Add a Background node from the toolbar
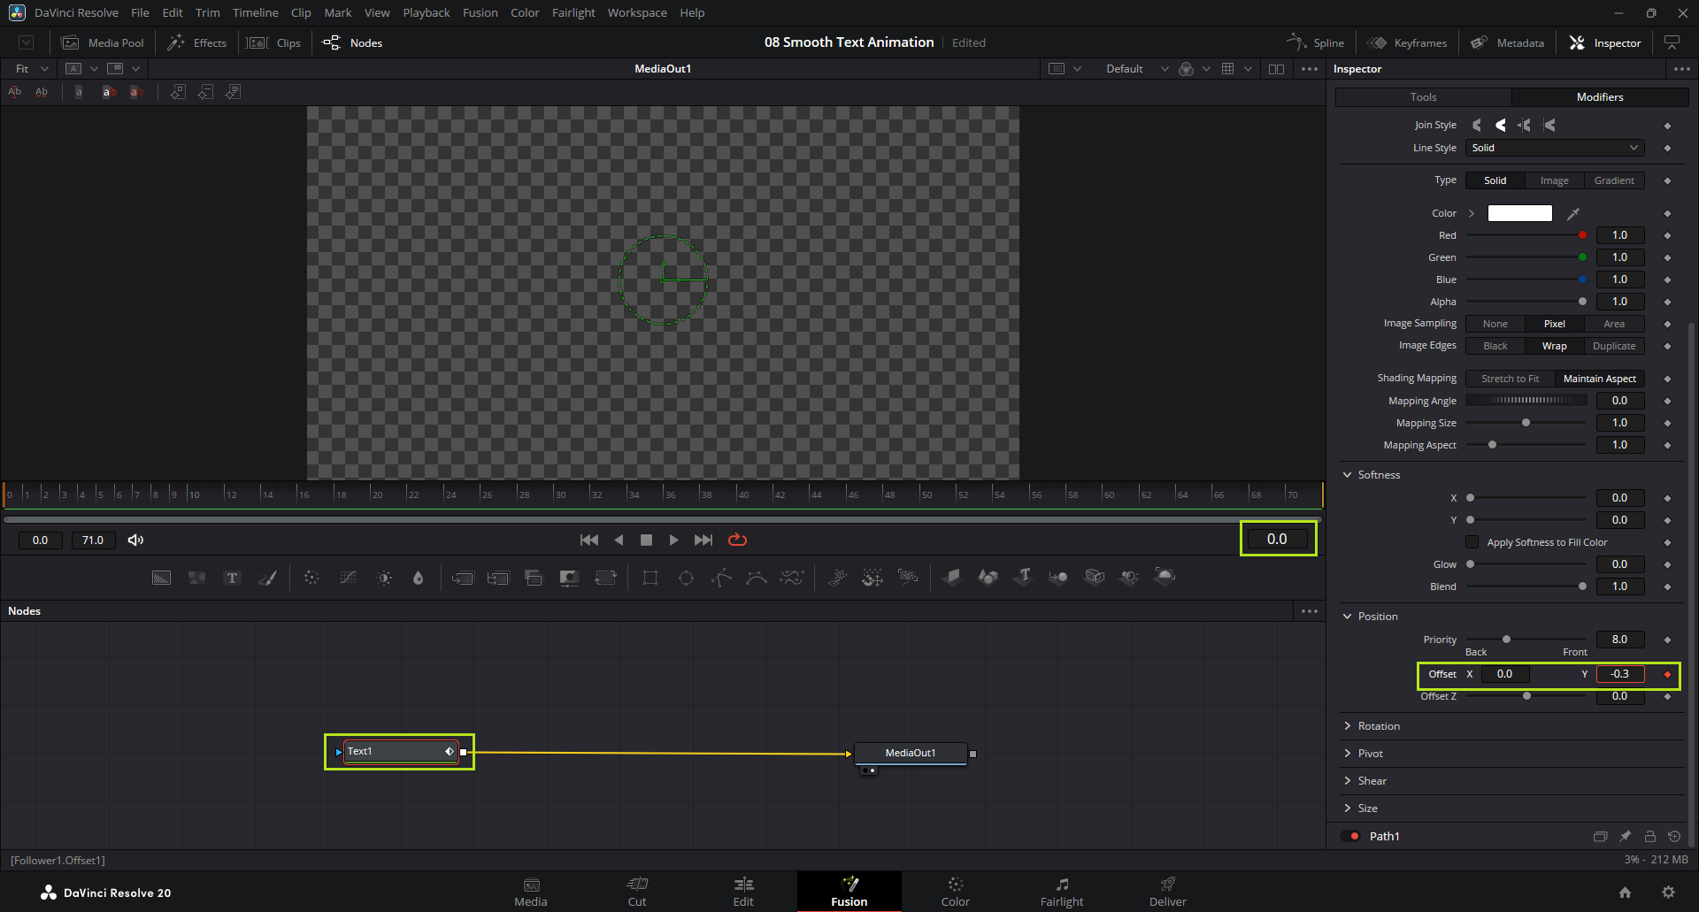The height and width of the screenshot is (912, 1699). click(161, 578)
